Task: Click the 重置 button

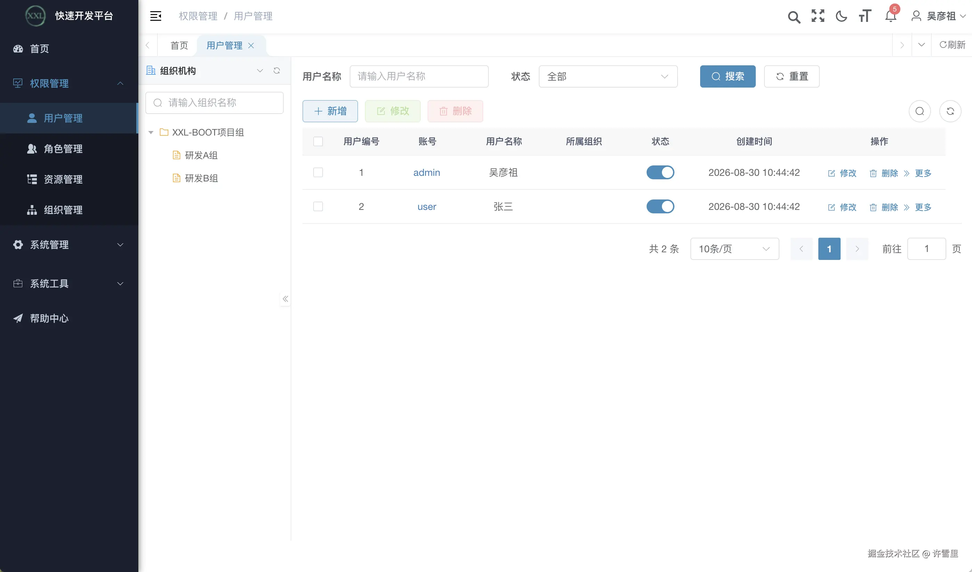Action: [x=792, y=76]
